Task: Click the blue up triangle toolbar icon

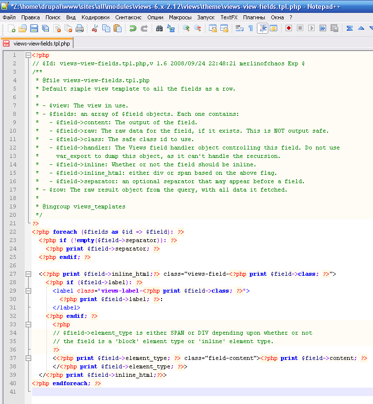Action: (x=361, y=28)
